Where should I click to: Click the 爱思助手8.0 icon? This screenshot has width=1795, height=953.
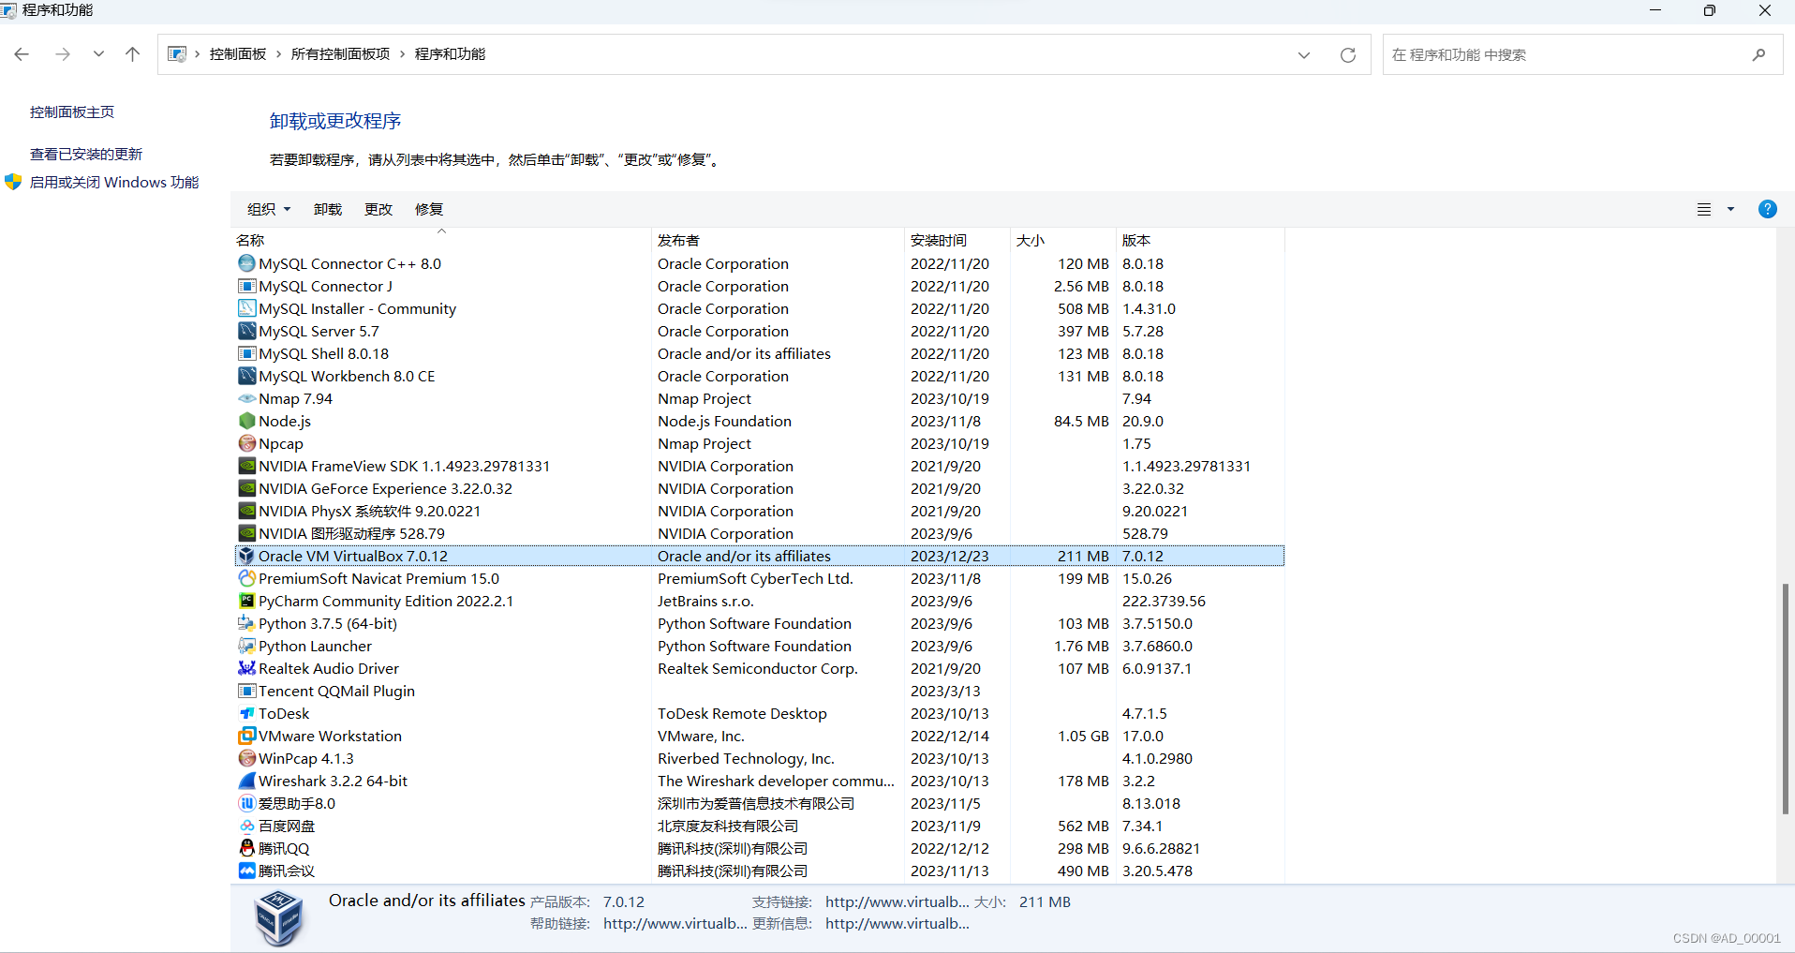246,803
